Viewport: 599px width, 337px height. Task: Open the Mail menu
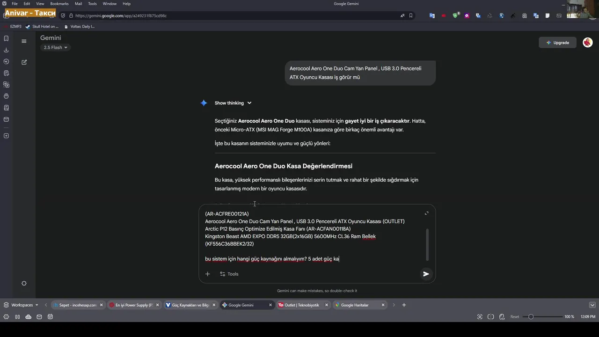pyautogui.click(x=78, y=4)
